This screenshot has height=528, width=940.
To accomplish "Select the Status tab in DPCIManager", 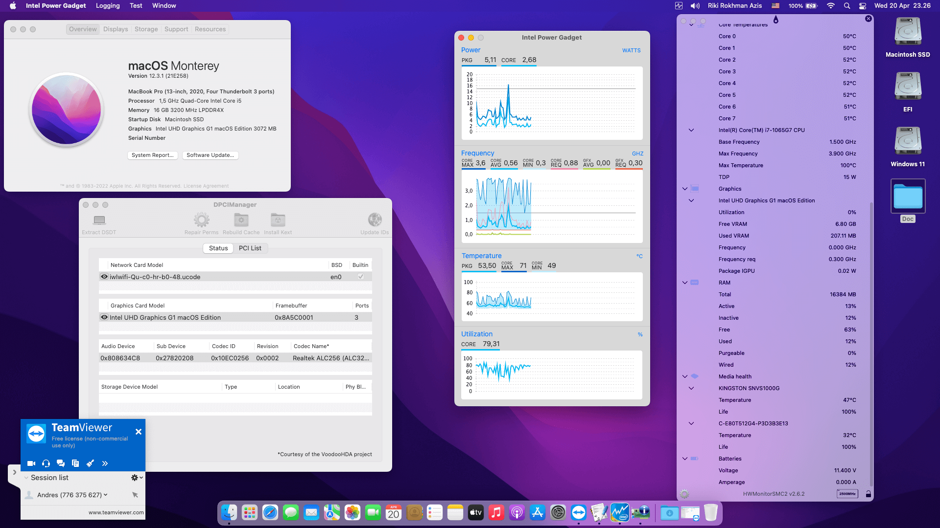I will [x=218, y=248].
